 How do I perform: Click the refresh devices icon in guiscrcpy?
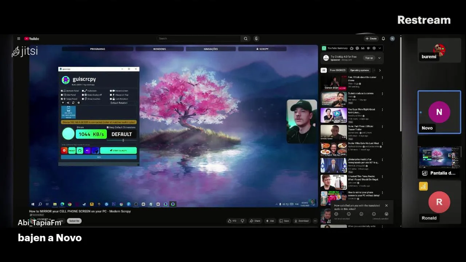(x=73, y=103)
